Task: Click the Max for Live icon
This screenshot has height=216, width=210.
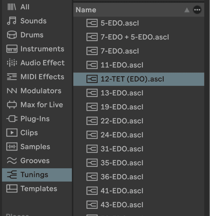Action: [x=12, y=105]
